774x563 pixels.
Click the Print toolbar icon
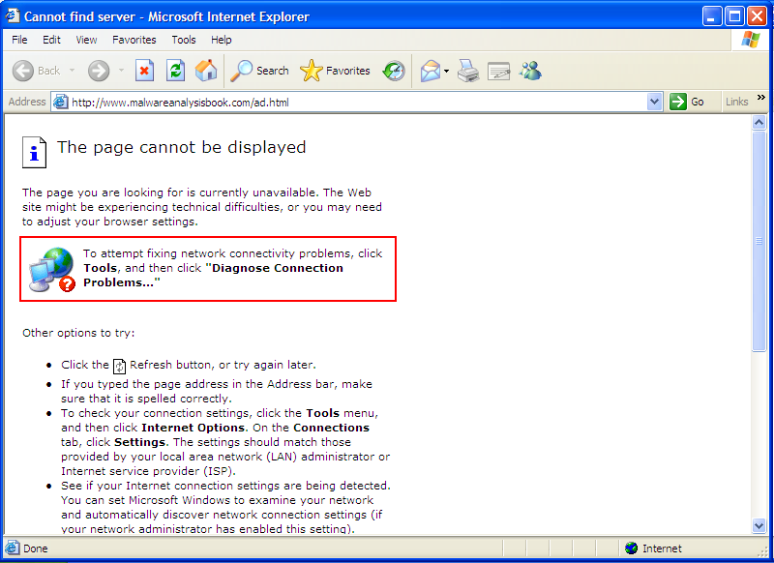pos(468,71)
